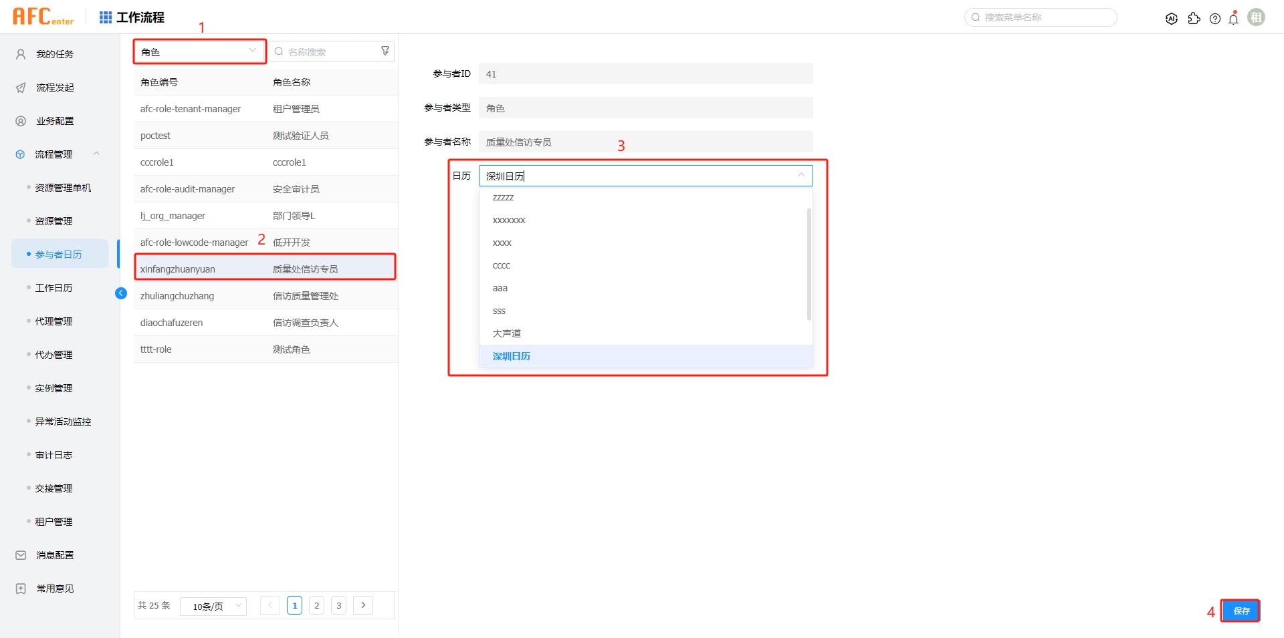Open the 10条/页 page size dropdown
The image size is (1284, 638).
click(213, 606)
